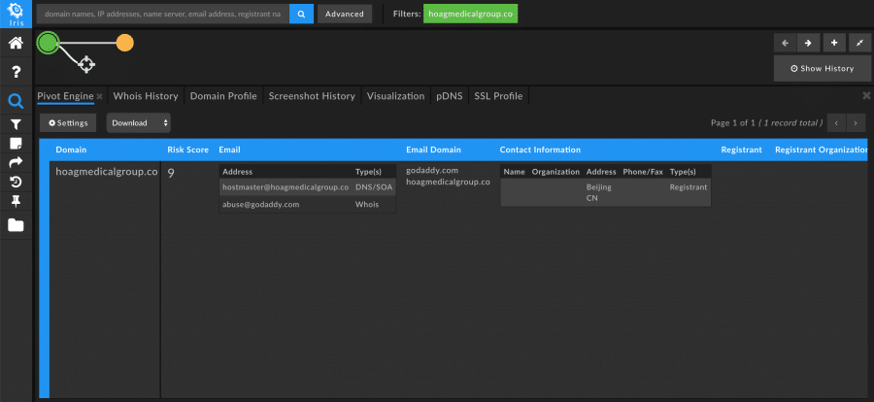Click the Email Domain column header
The width and height of the screenshot is (874, 402).
433,150
